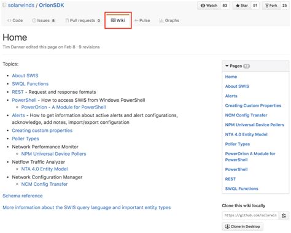Open the solarwinds owner link

coord(21,6)
